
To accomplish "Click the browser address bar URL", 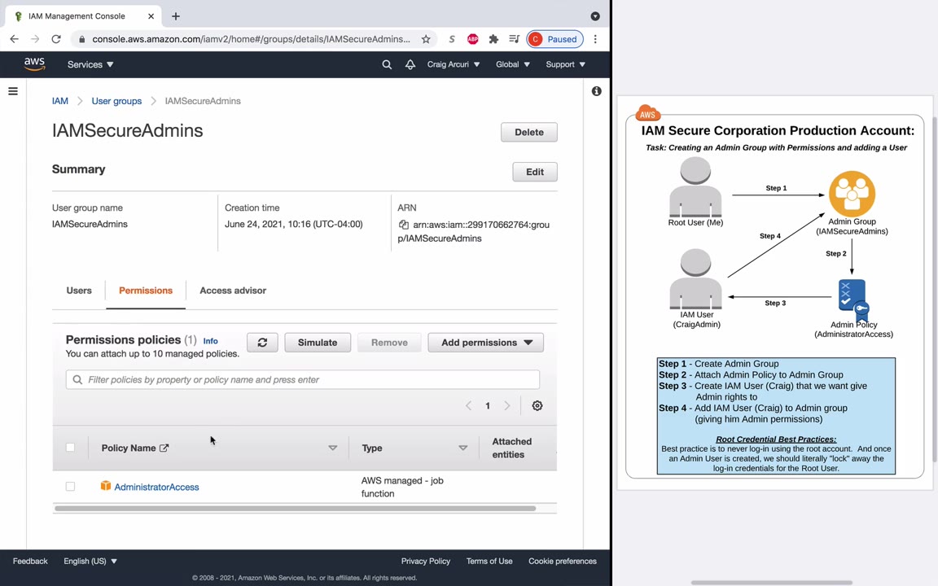I will [x=252, y=39].
